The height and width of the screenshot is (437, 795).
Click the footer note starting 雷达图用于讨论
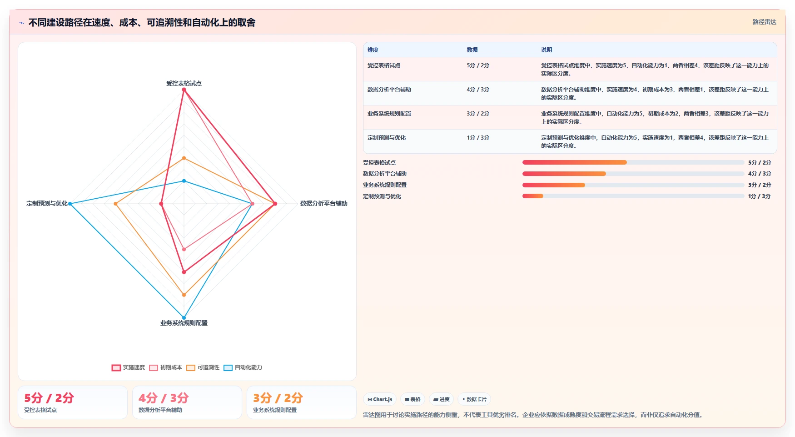[x=534, y=415]
